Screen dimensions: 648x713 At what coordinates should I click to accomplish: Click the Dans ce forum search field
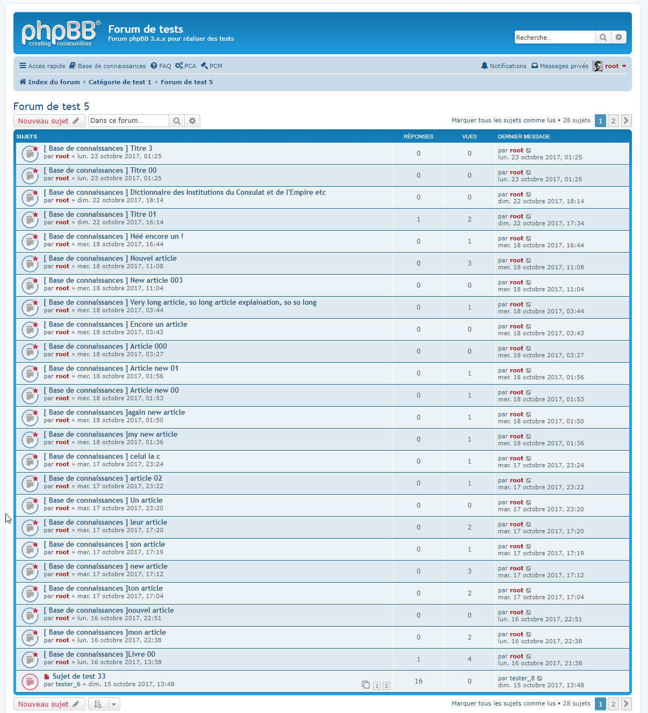(x=128, y=121)
